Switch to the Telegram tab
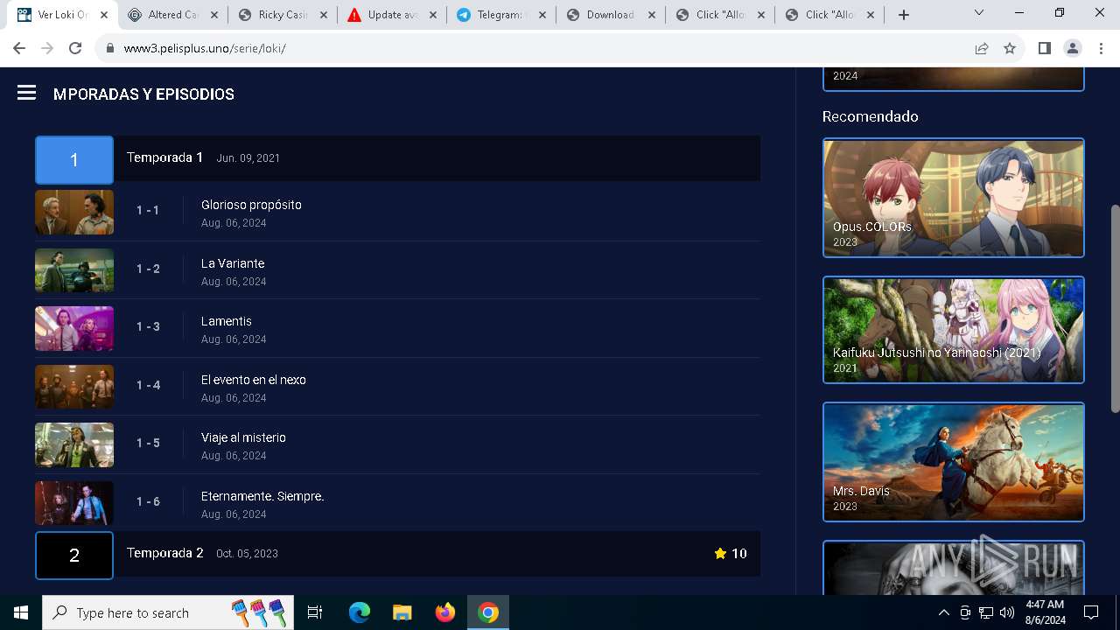The width and height of the screenshot is (1120, 630). pyautogui.click(x=500, y=15)
